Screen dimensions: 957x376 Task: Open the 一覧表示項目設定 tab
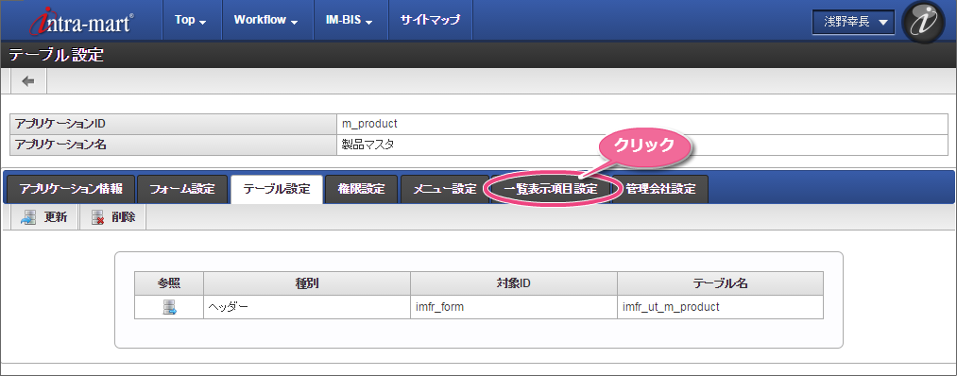tap(551, 189)
